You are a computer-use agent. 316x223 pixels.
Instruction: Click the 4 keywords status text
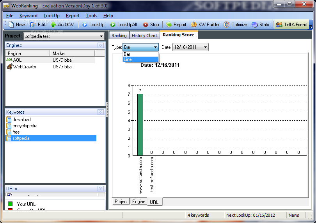click(198, 215)
